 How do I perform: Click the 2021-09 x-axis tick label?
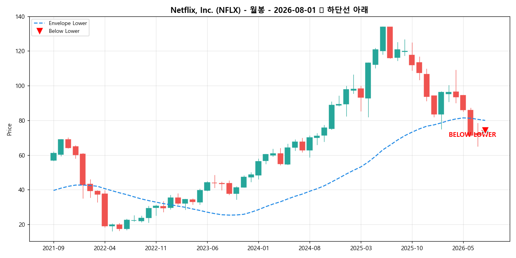click(x=54, y=248)
